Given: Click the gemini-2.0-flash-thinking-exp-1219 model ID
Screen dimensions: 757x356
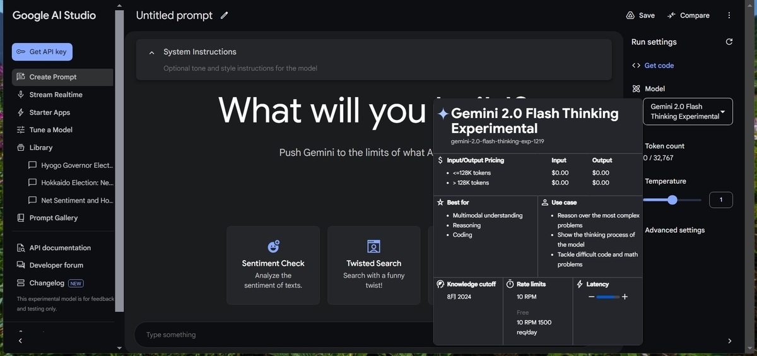Looking at the screenshot, I should (x=498, y=141).
